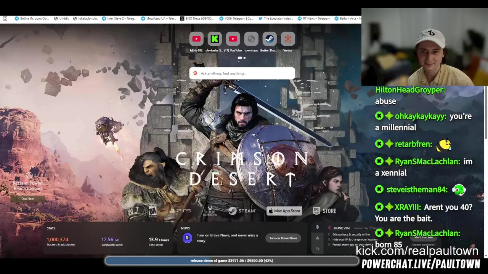Viewport: 488px width, 274px height.
Task: Click steveistheman84 username in chat
Action: (417, 189)
